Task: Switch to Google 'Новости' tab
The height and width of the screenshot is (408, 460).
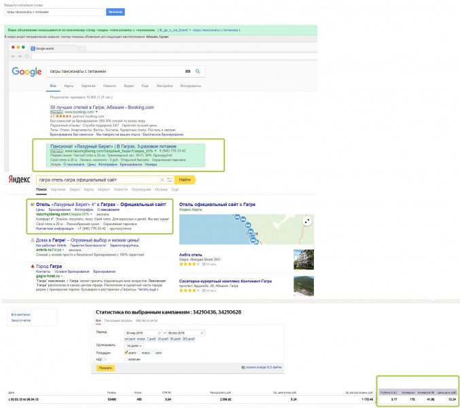Action: [x=109, y=86]
